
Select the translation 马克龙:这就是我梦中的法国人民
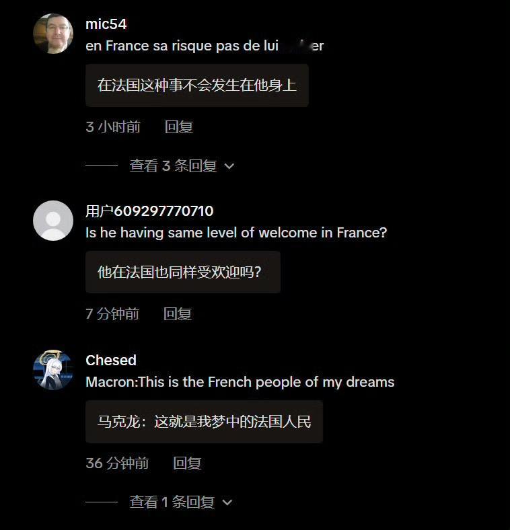coord(205,422)
